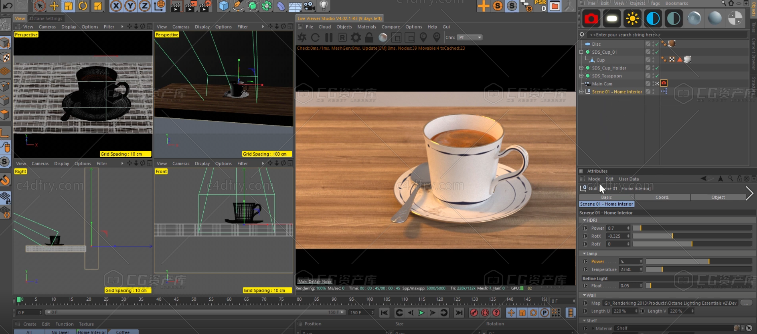Click the Basic attribute tab
The width and height of the screenshot is (757, 334).
[607, 197]
